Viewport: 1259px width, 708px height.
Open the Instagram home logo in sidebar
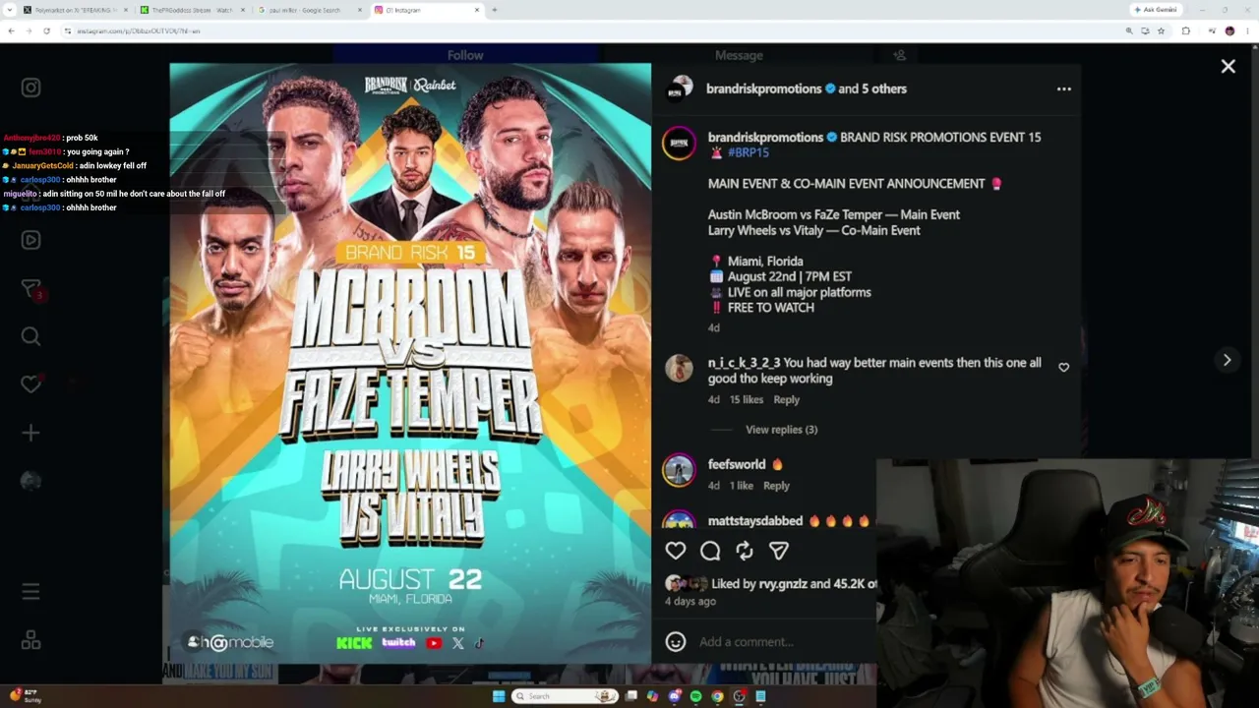click(30, 88)
